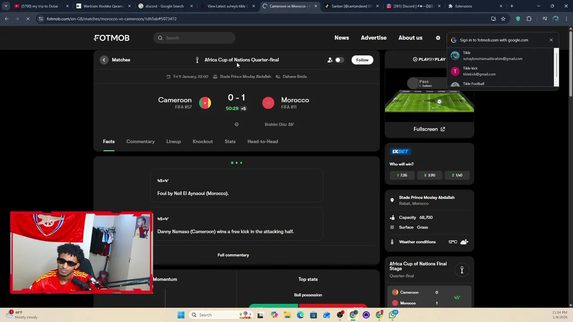Open Windows Start menu

pos(181,315)
